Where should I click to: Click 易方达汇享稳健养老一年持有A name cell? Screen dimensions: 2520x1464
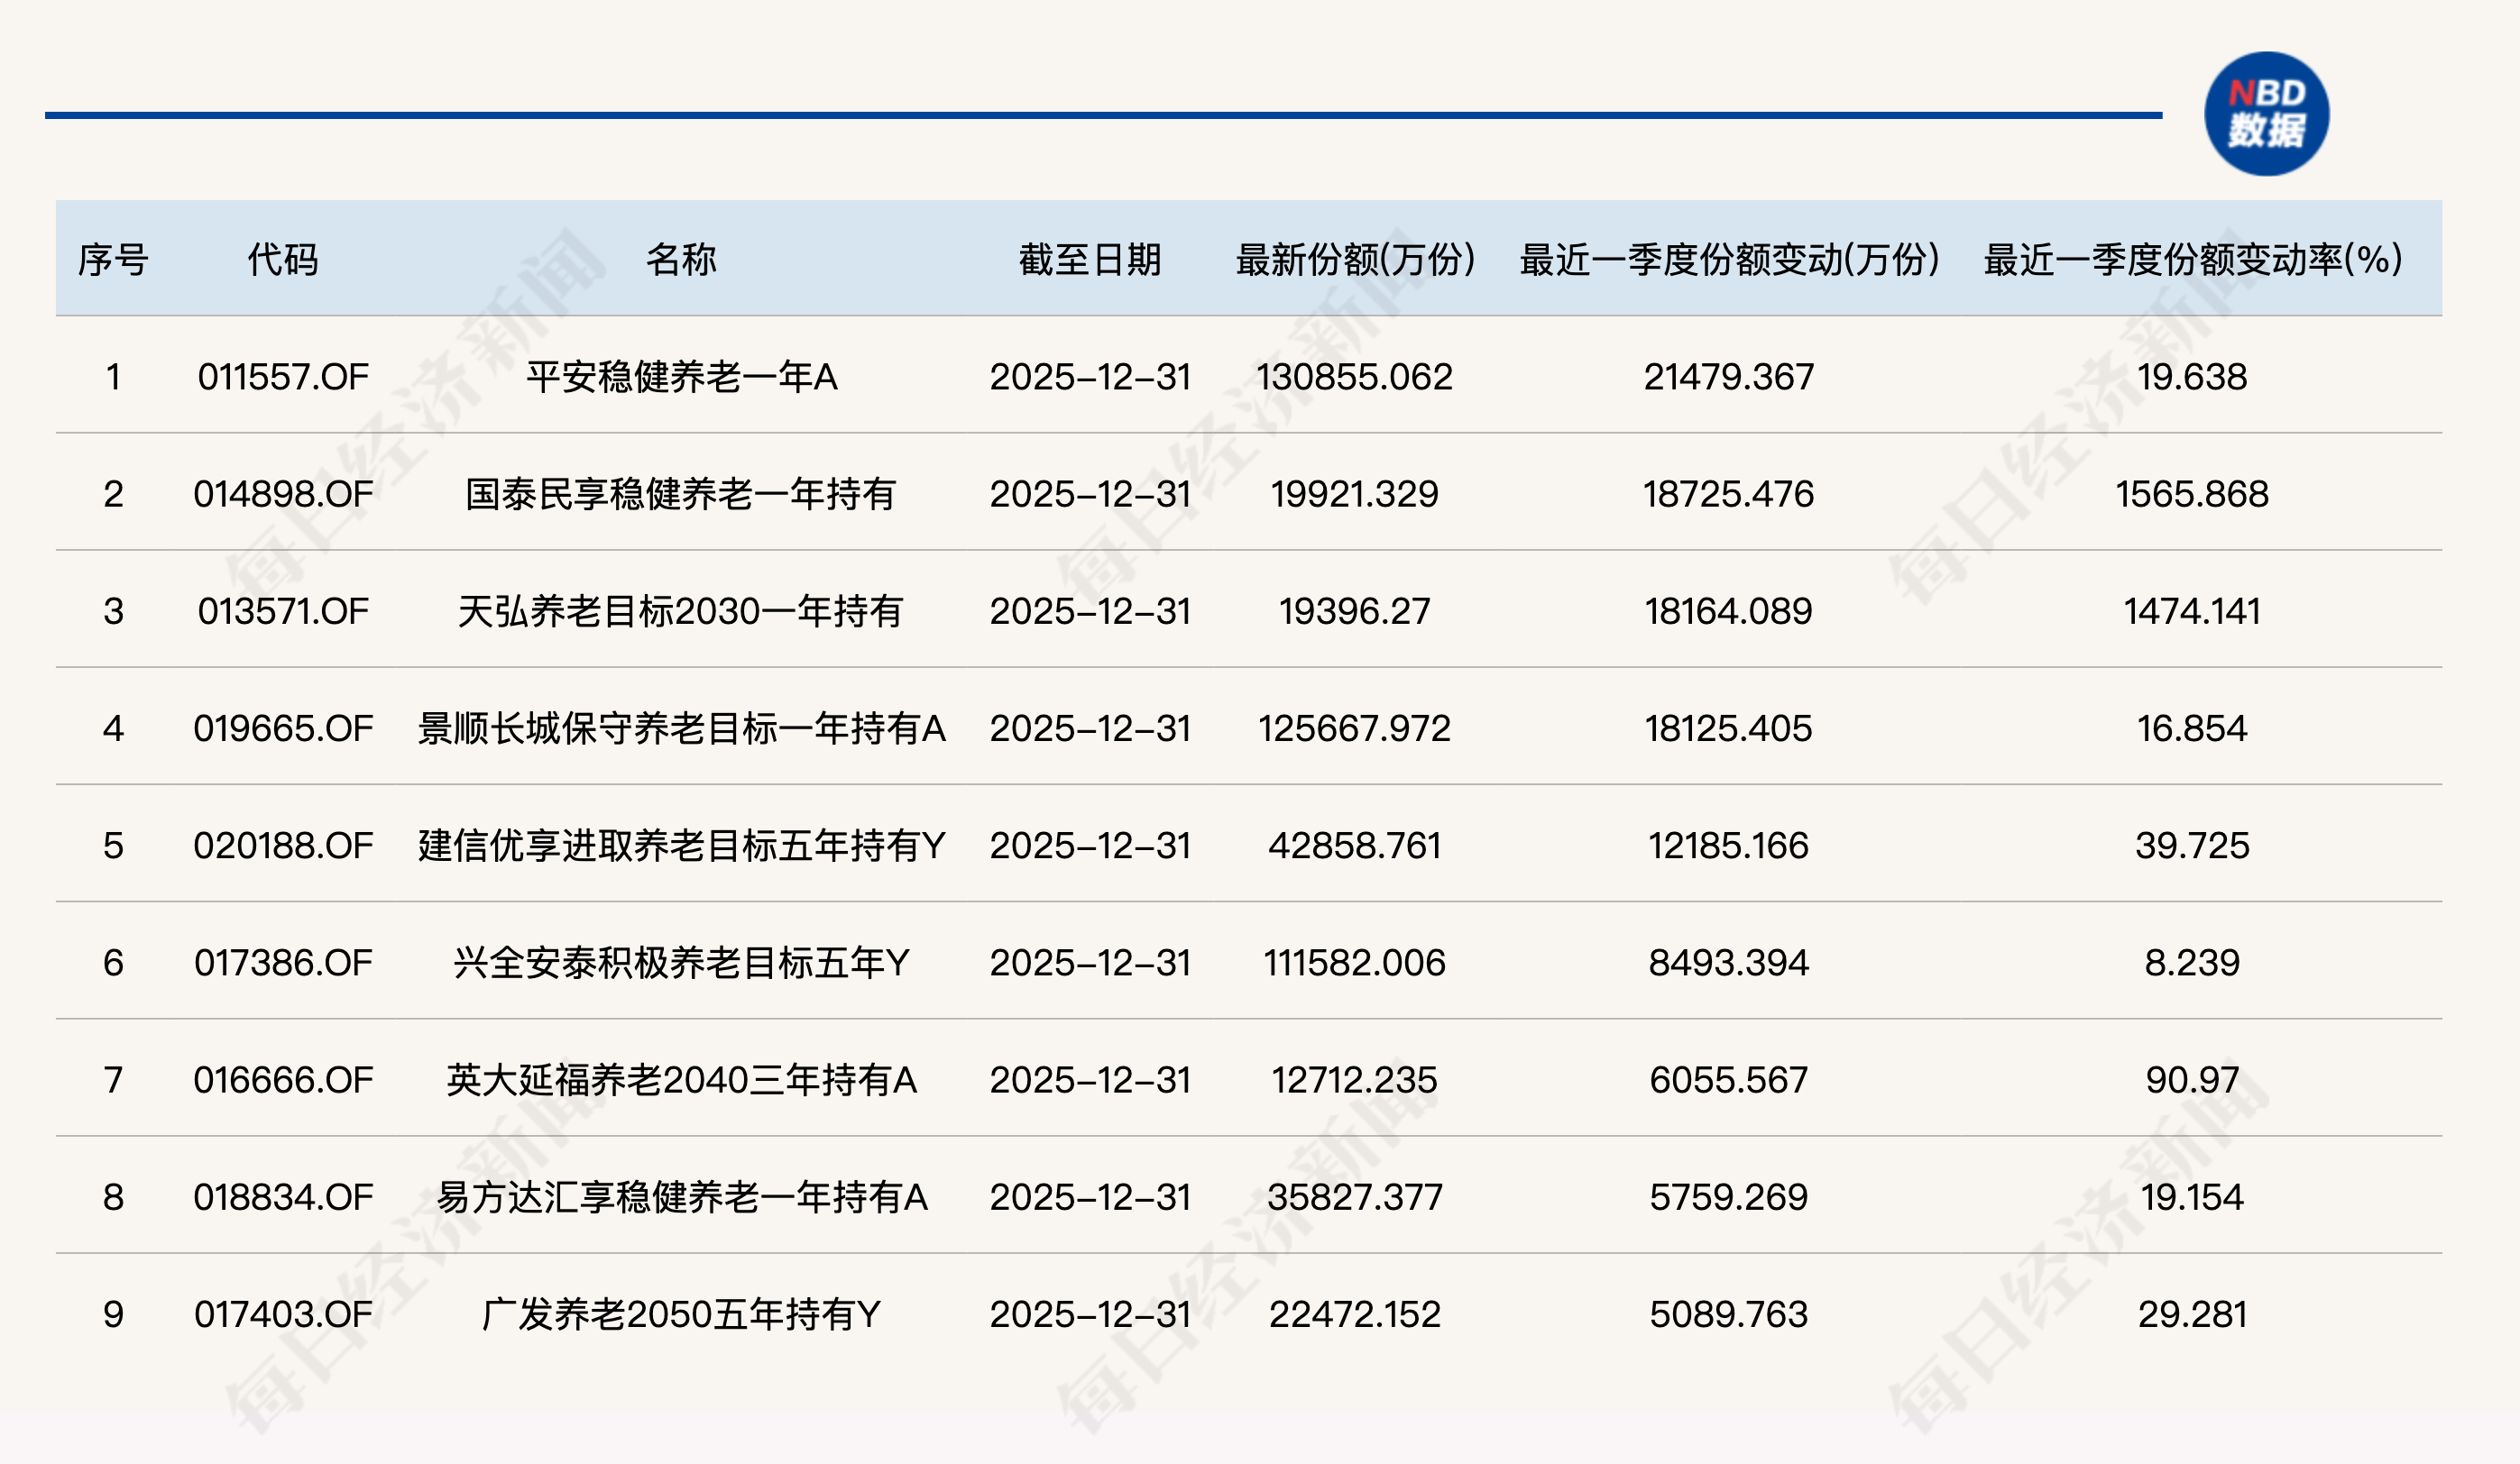pyautogui.click(x=681, y=1197)
